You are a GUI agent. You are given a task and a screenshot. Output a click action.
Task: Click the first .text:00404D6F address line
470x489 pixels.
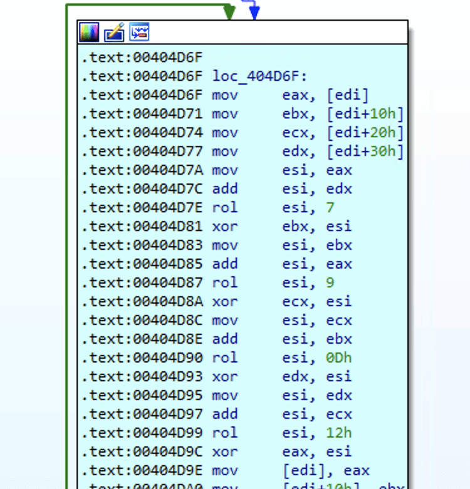(142, 58)
